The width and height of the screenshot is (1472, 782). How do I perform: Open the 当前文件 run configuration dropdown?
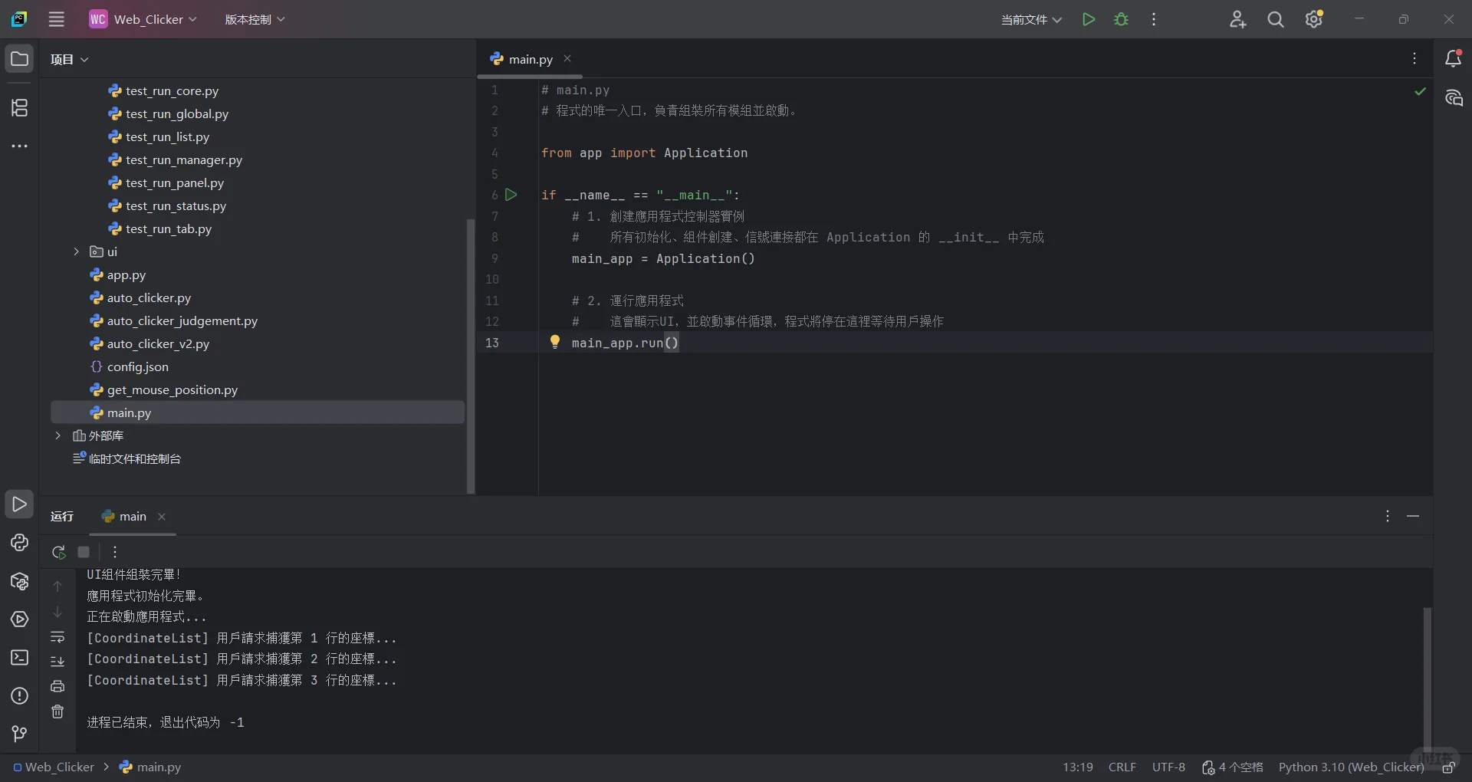click(x=1030, y=19)
